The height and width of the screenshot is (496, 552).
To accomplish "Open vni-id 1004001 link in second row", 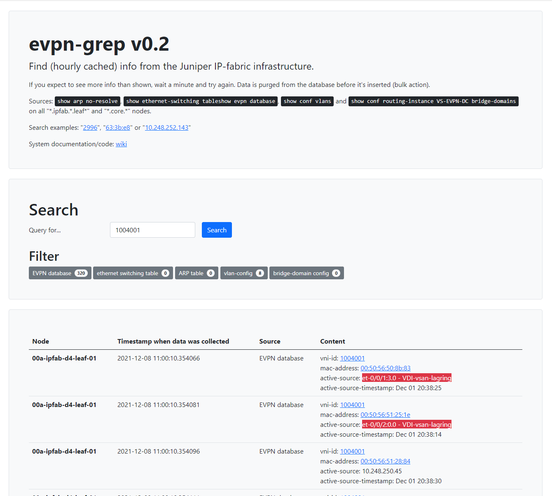I will click(352, 405).
